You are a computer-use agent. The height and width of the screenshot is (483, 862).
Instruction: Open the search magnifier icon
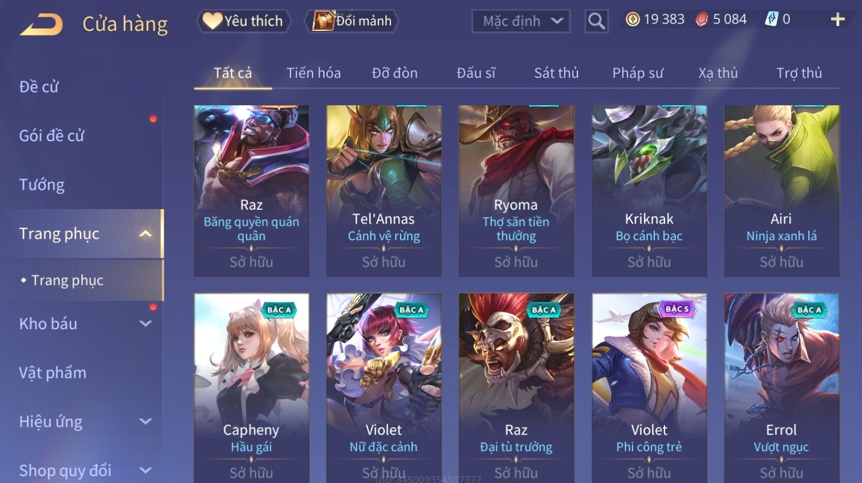(596, 21)
